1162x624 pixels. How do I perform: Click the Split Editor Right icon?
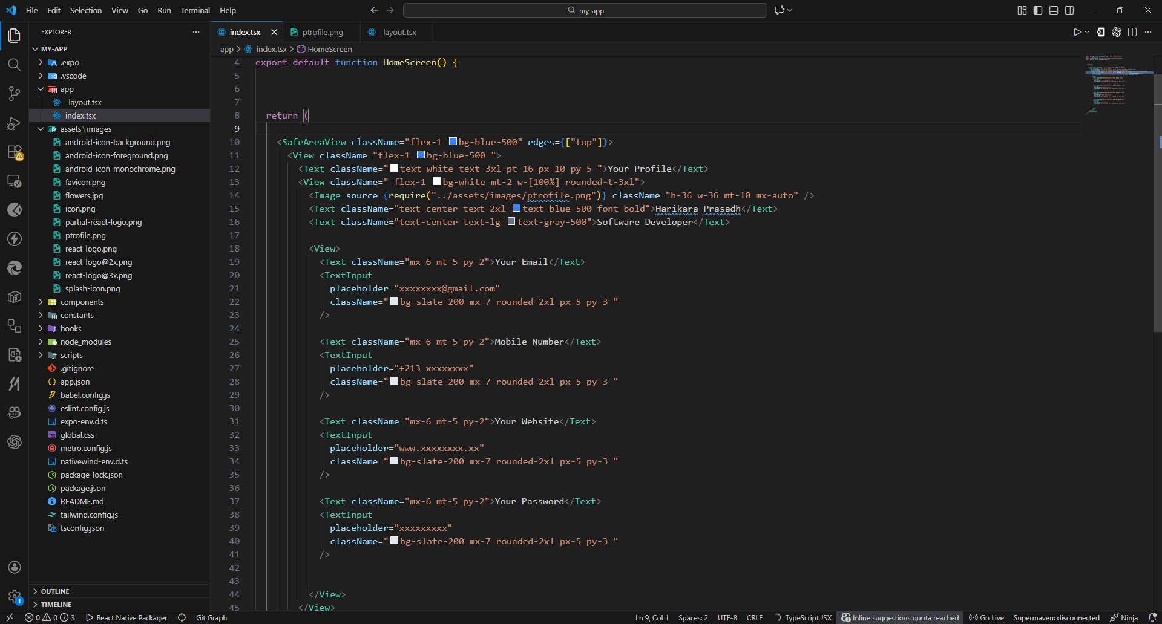(x=1132, y=32)
